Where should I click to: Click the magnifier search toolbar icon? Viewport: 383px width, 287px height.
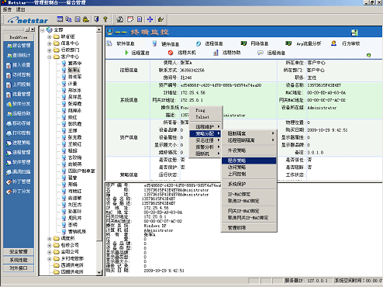point(119,19)
